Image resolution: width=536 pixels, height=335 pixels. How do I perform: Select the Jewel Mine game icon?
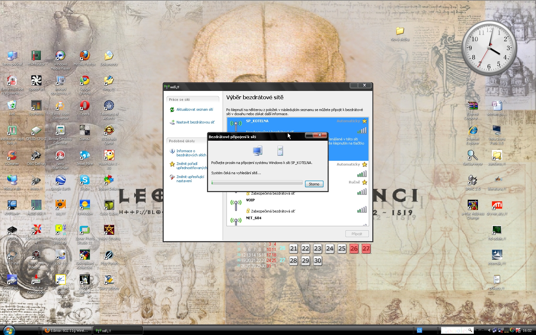pyautogui.click(x=85, y=158)
